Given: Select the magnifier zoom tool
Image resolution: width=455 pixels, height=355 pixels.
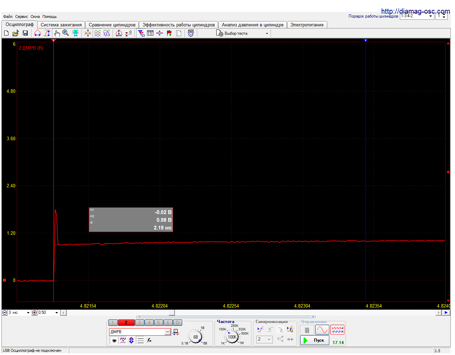Looking at the screenshot, I should (x=66, y=33).
